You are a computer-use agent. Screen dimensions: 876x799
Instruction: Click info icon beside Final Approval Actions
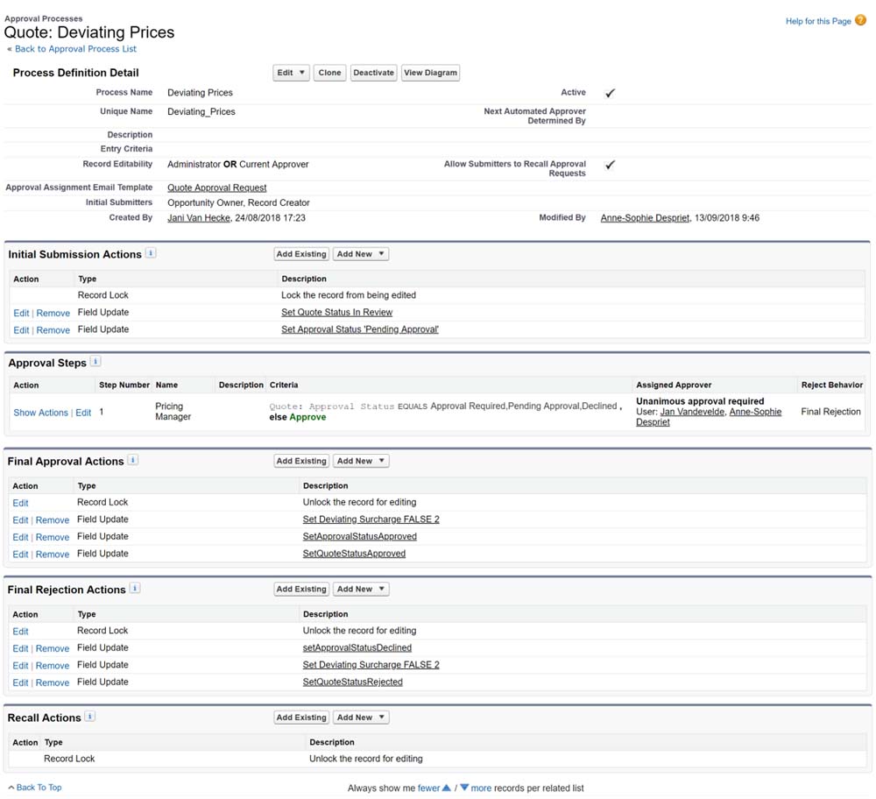[133, 460]
